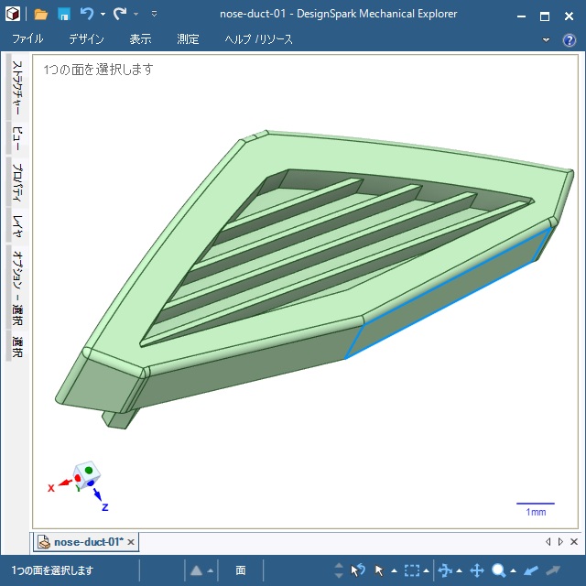Switch to the デザイン ribbon tab

86,39
